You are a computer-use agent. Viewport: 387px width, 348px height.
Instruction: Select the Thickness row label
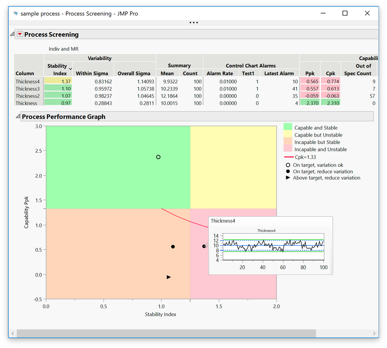[26, 103]
